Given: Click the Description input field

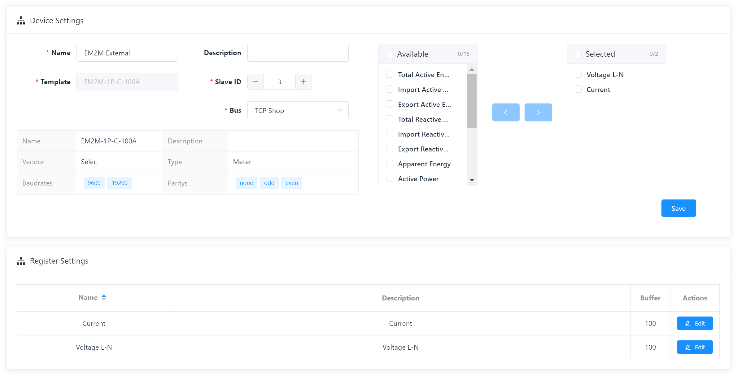Looking at the screenshot, I should [298, 53].
